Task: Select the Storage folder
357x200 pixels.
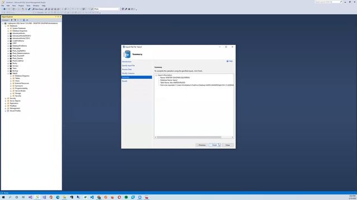Action: (x=18, y=93)
